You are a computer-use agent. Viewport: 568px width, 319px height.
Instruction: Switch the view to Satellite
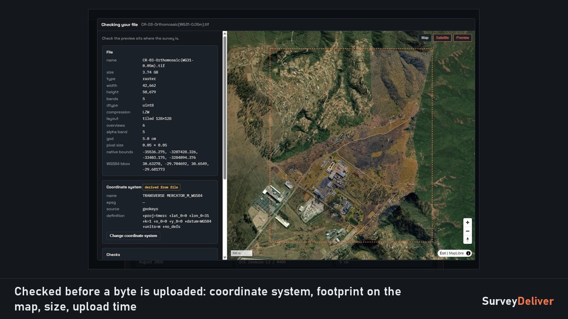tap(442, 38)
